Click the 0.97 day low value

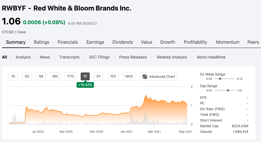(209, 91)
